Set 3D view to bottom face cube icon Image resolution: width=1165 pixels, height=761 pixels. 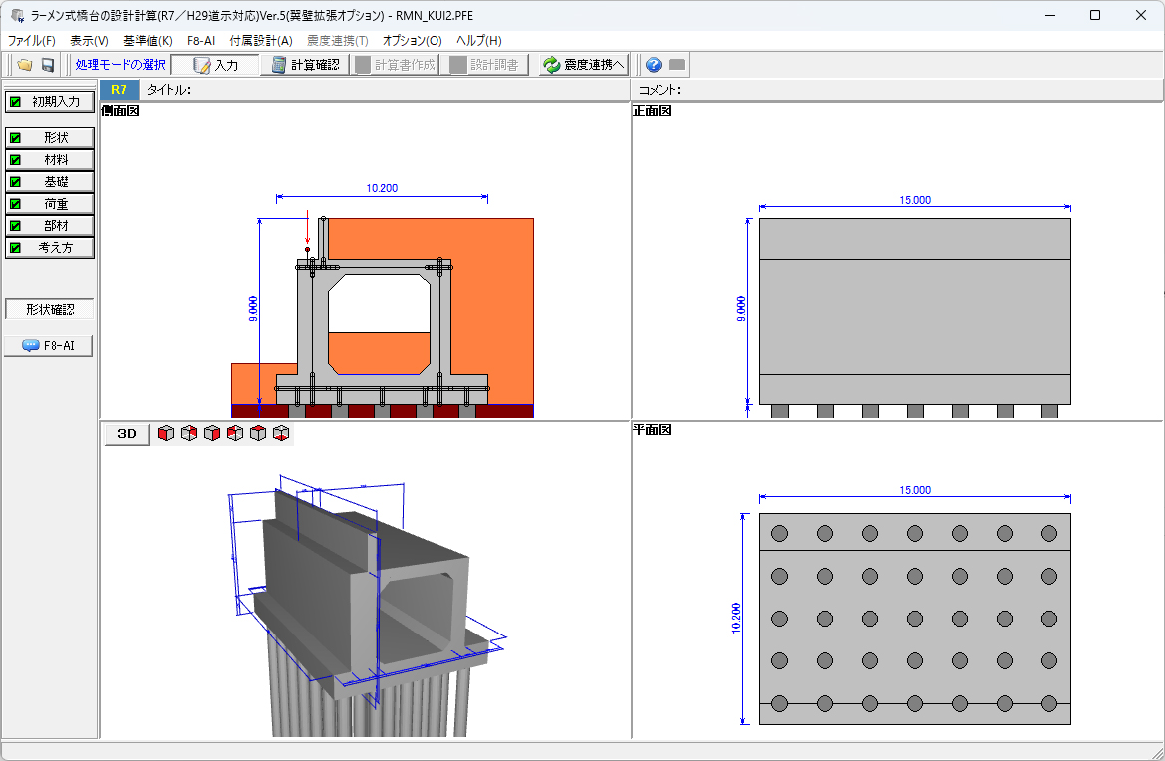[x=281, y=433]
